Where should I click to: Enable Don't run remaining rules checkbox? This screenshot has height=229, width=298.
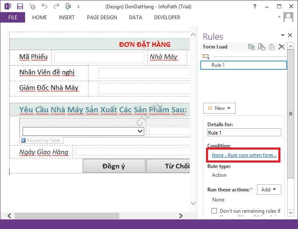point(214,211)
